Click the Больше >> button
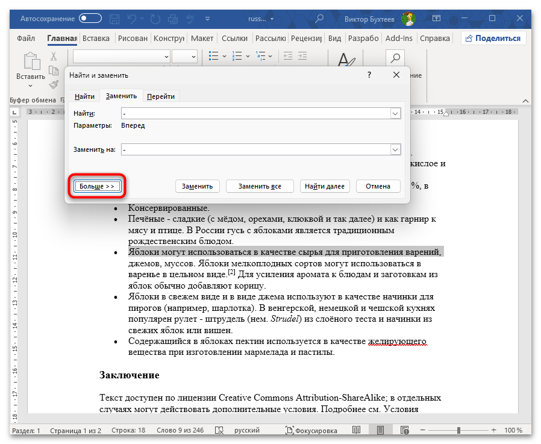The height and width of the screenshot is (444, 541). click(97, 186)
